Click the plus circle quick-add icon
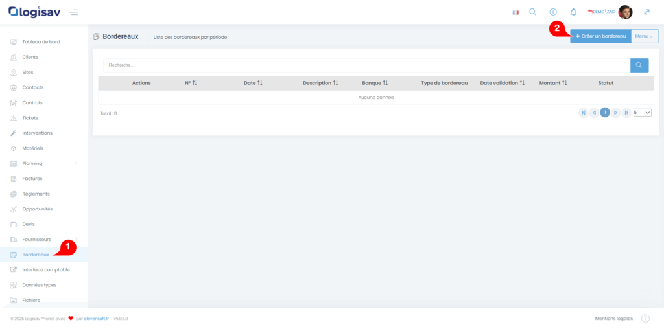This screenshot has height=329, width=664. pyautogui.click(x=553, y=12)
